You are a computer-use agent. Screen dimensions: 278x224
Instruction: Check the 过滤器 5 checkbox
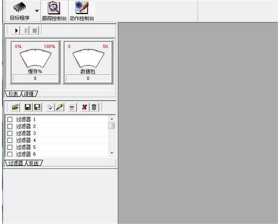10,147
